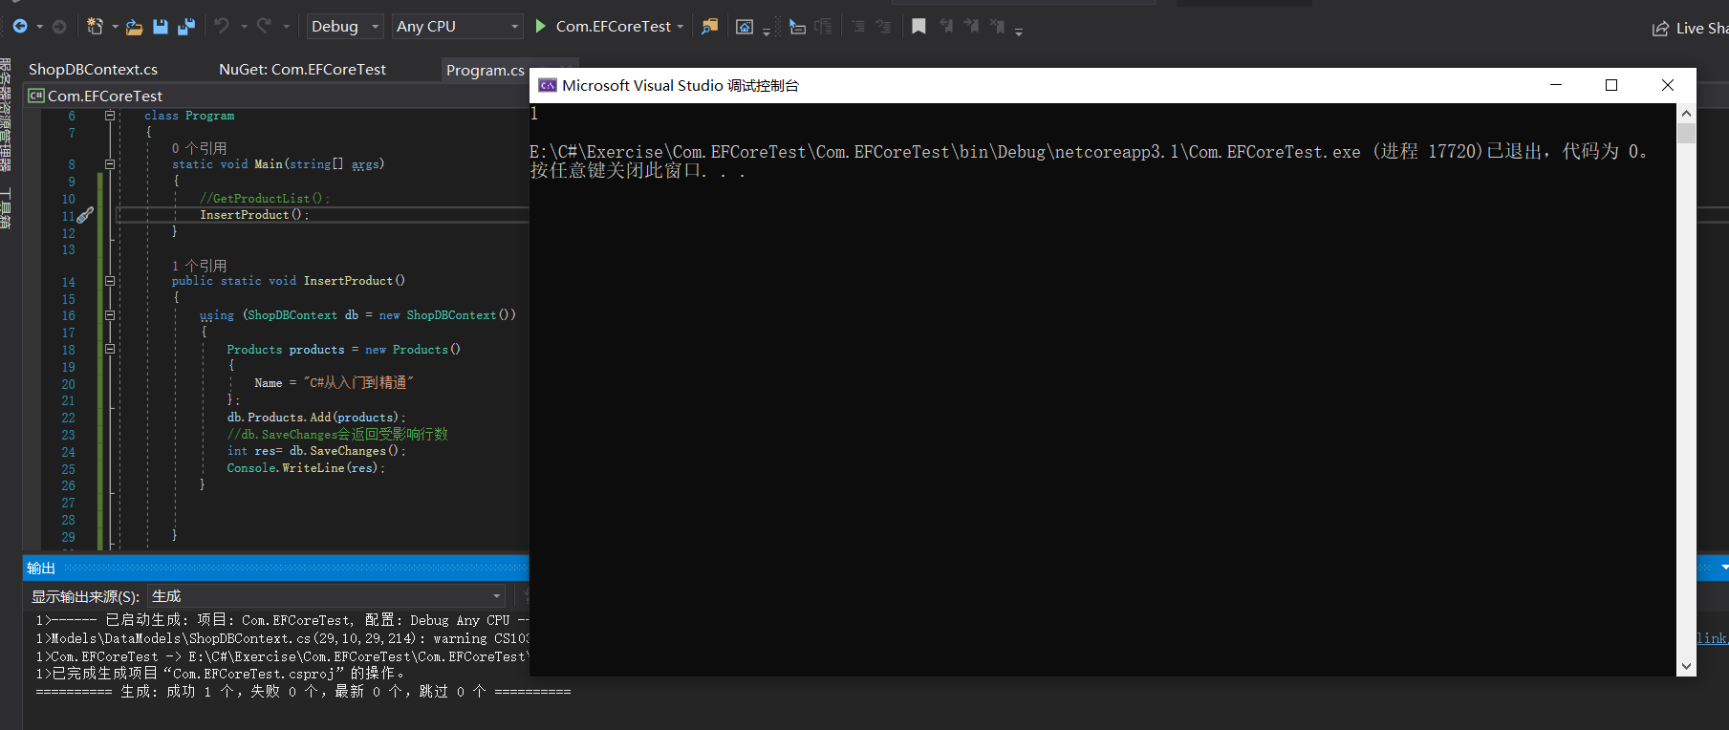Click the increase indent icon

coord(883,27)
